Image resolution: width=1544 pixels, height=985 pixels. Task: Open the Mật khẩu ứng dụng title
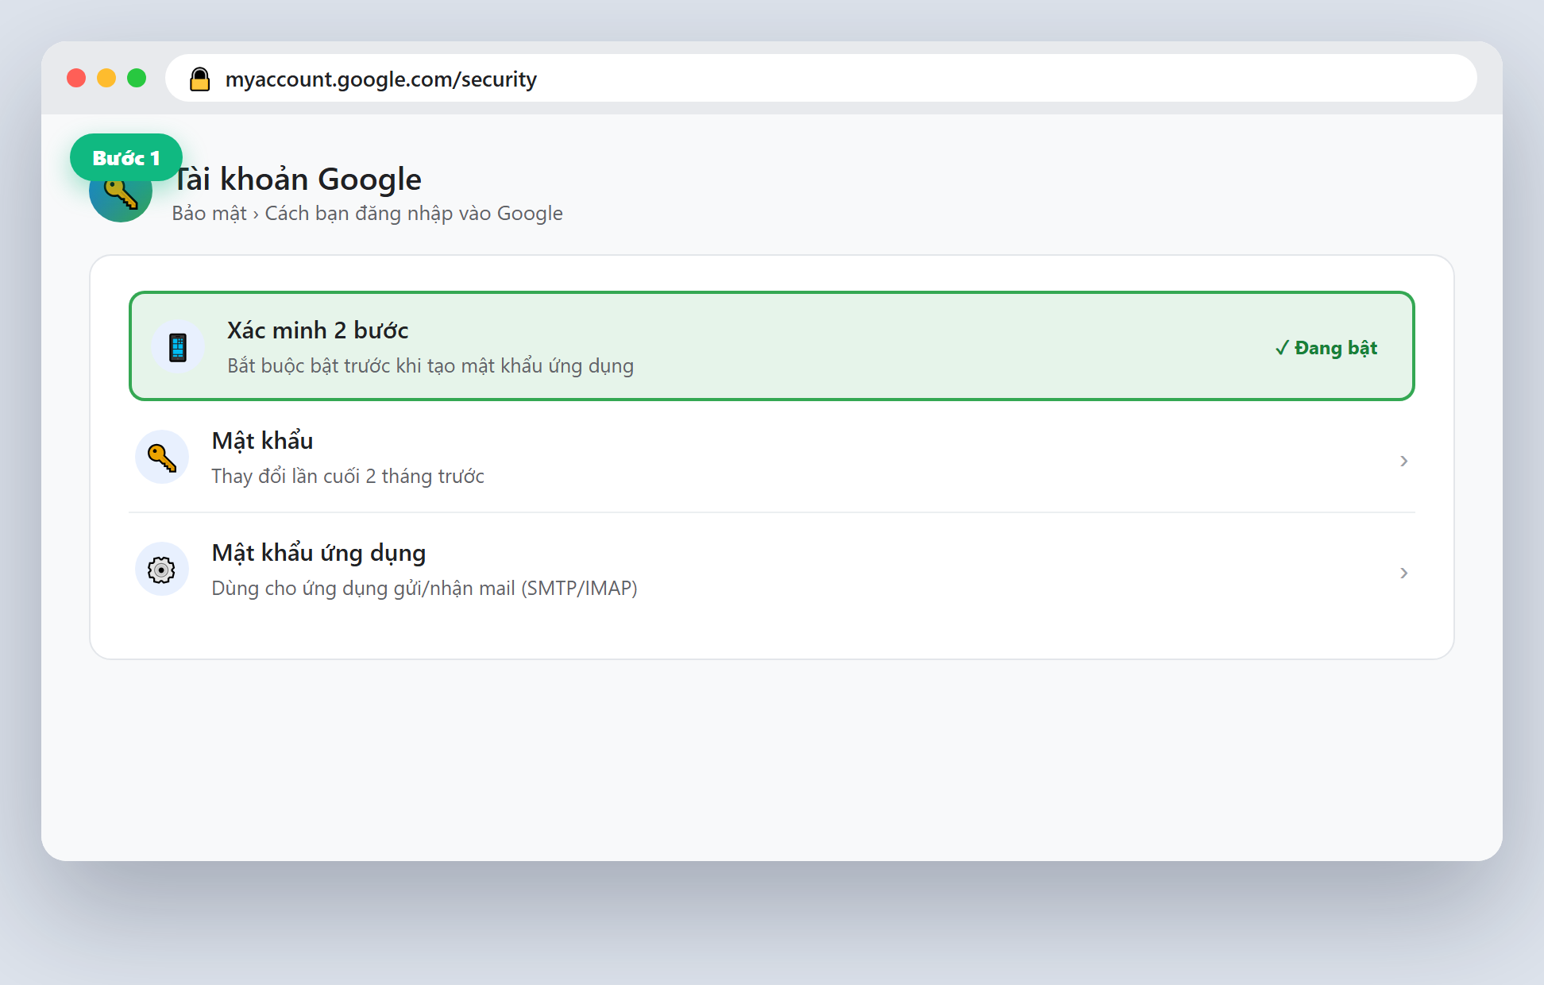(x=318, y=553)
